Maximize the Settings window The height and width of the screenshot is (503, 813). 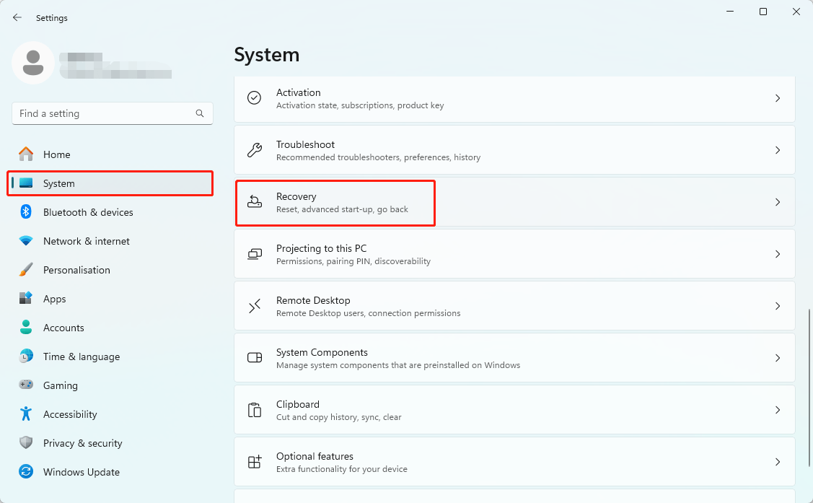click(x=763, y=12)
